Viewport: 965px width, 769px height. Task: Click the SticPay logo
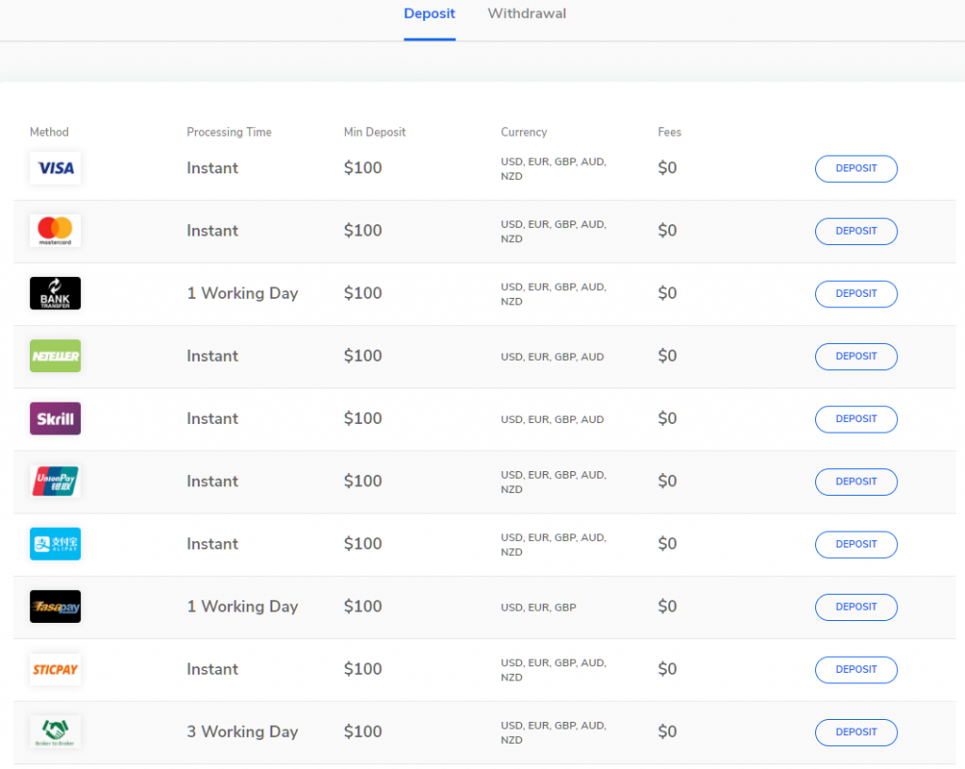click(56, 669)
